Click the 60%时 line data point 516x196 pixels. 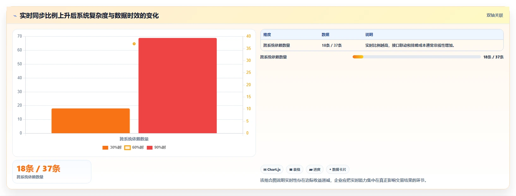134,44
